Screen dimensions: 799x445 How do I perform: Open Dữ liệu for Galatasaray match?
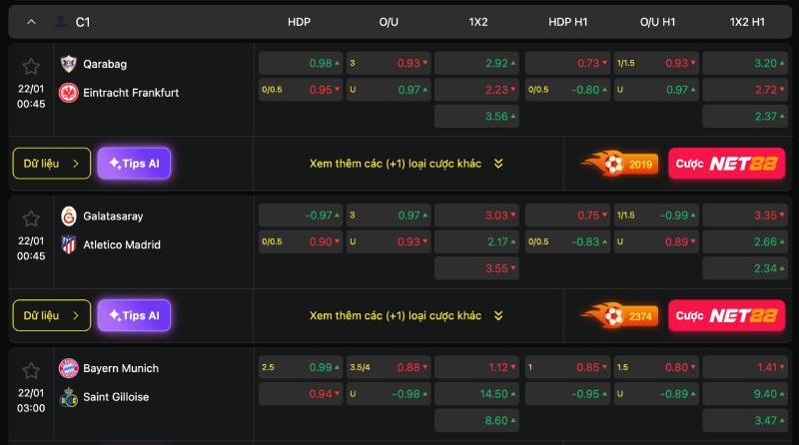click(x=52, y=315)
